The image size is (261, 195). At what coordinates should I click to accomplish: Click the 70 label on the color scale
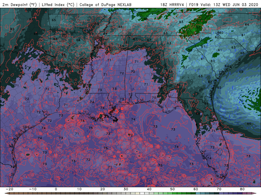pos(219,189)
